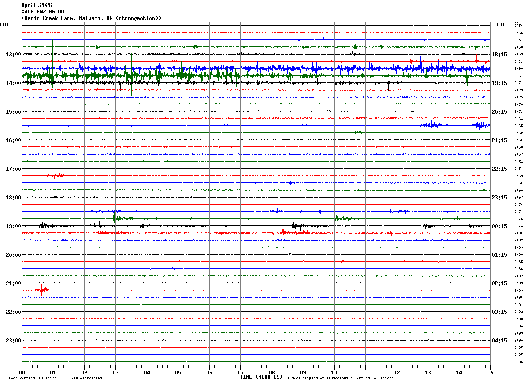
Task: Click the vertical division microvolts scale note
Action: [x=55, y=378]
